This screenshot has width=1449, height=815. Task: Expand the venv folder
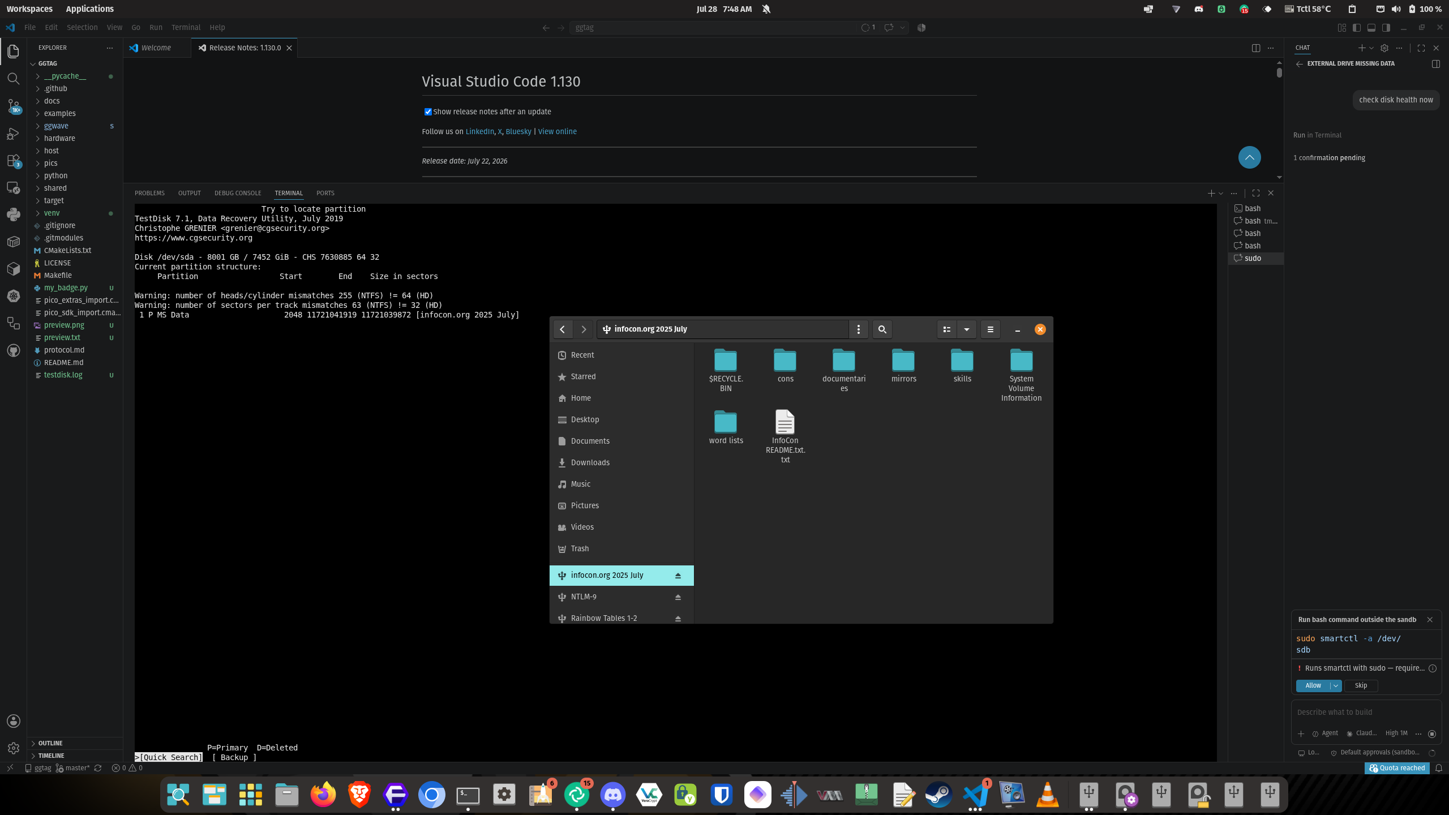tap(52, 213)
